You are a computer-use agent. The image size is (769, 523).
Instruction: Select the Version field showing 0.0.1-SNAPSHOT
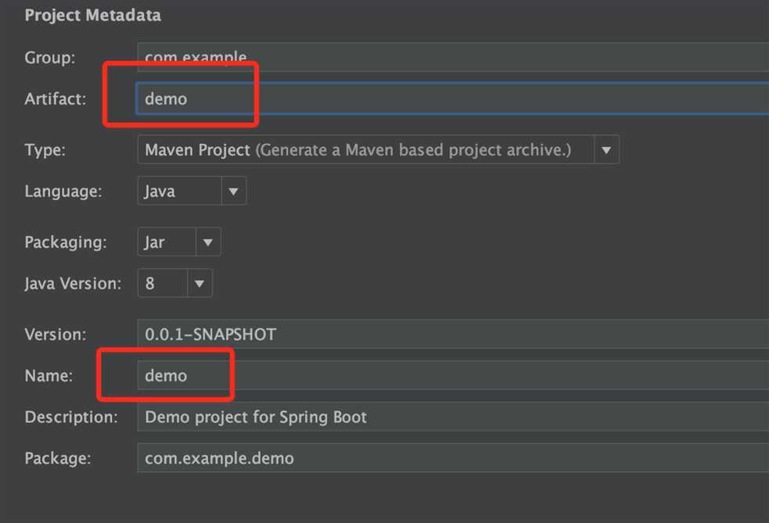pyautogui.click(x=453, y=334)
